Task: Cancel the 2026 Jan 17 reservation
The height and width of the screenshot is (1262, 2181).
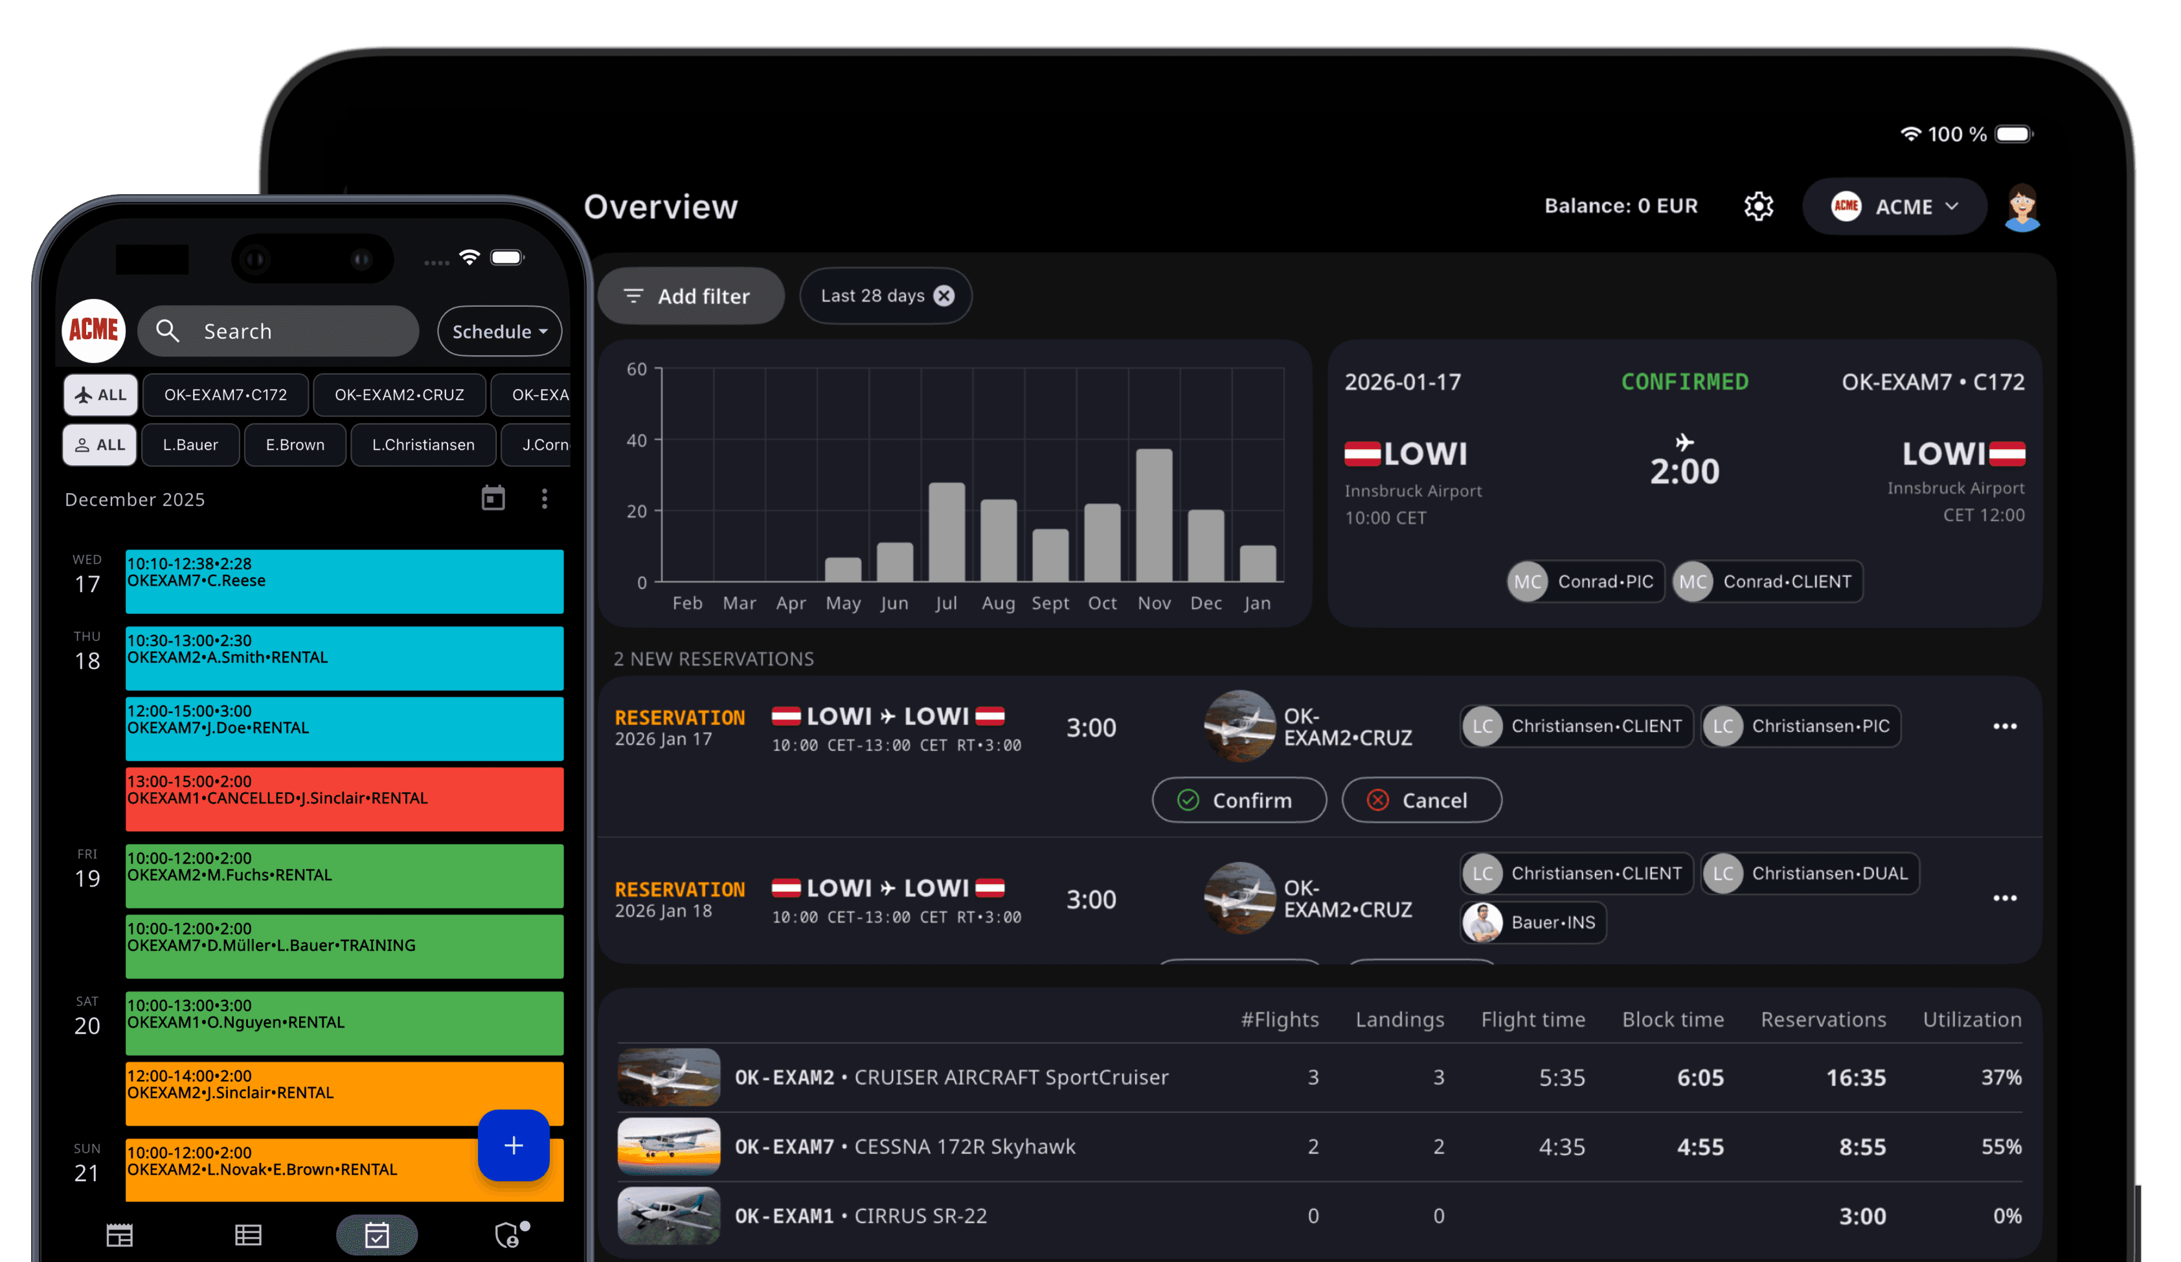Action: pos(1421,800)
